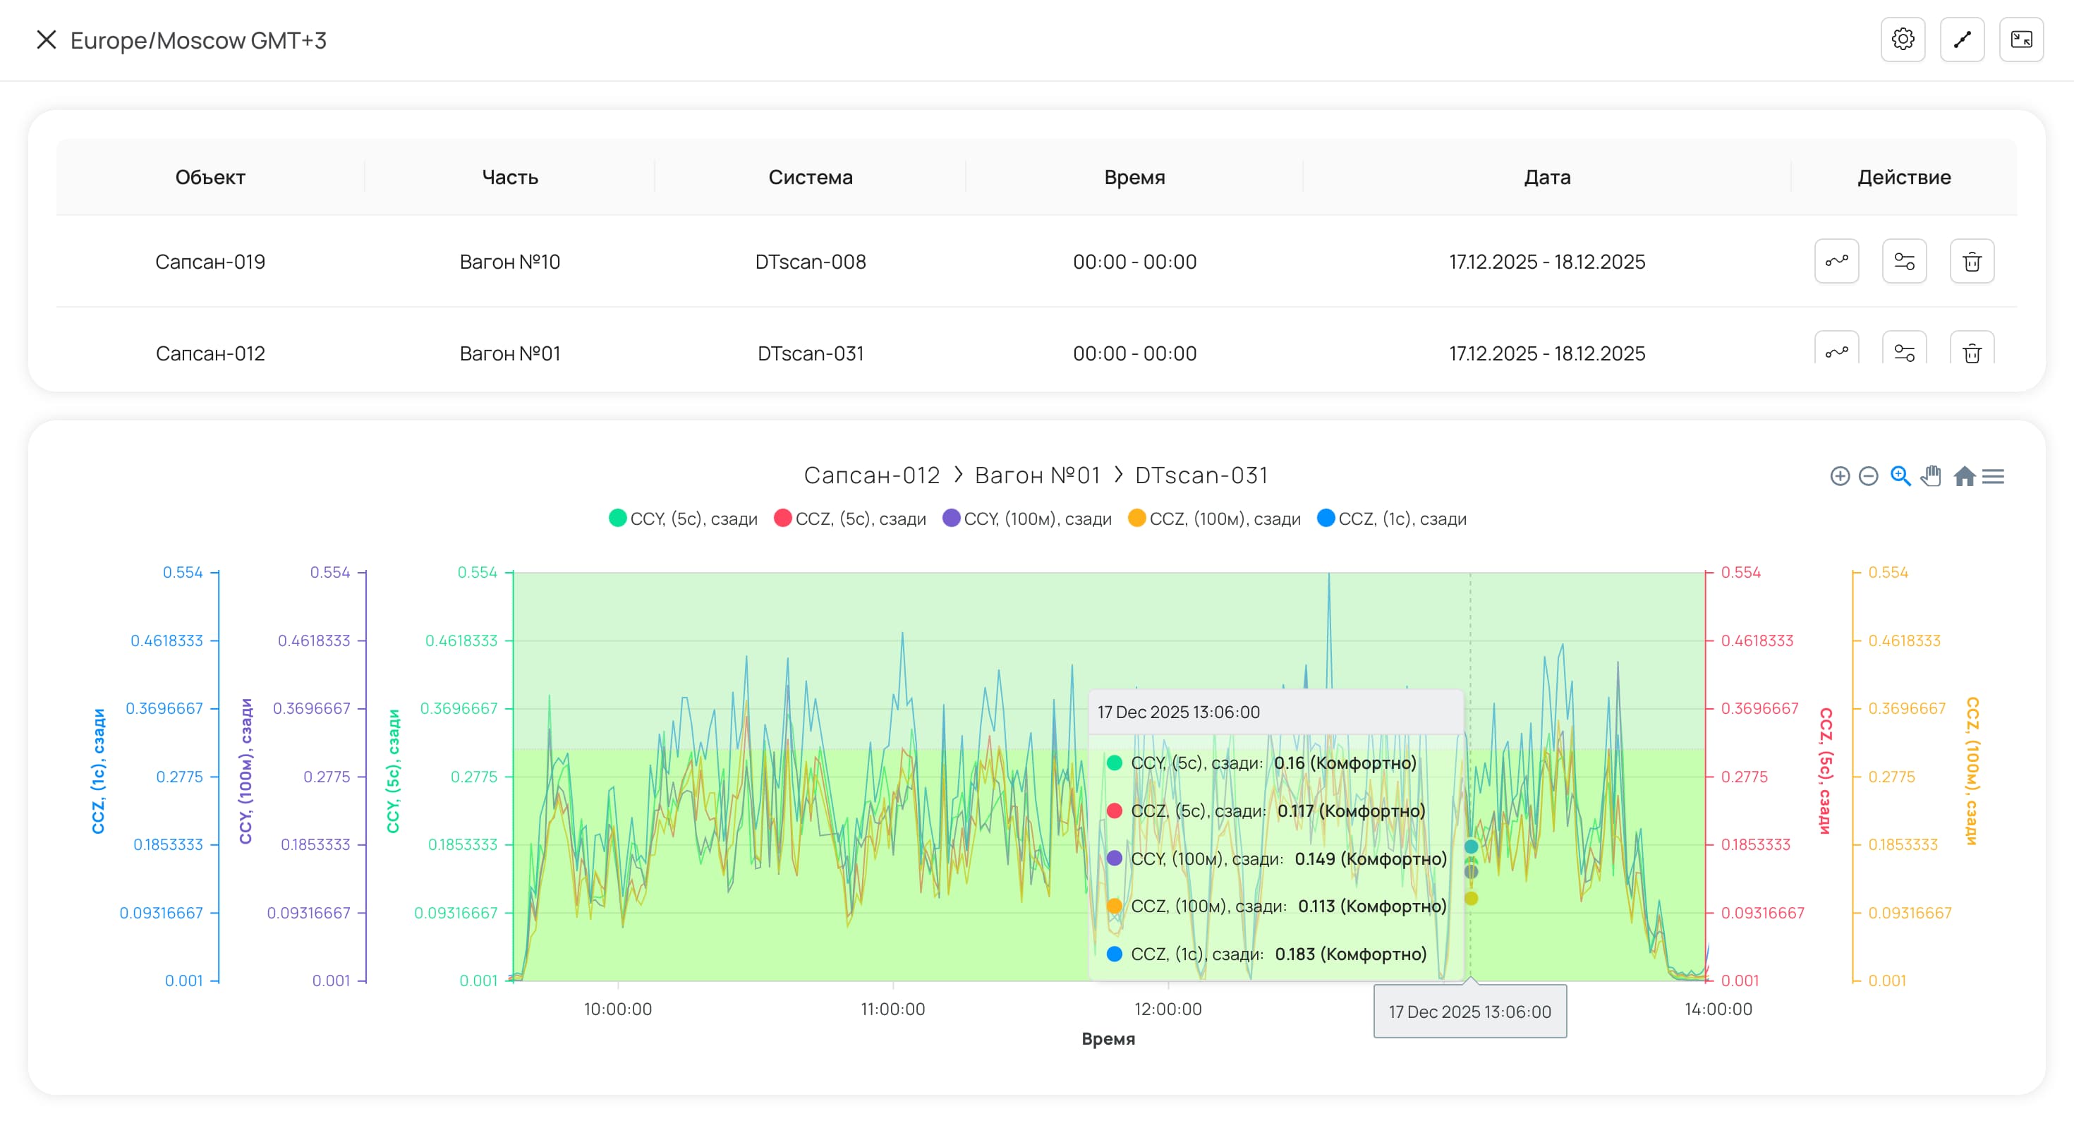Screen dimensions: 2074x1123
Task: Click orange ССZ, (100м), сзади legend swatch
Action: point(1137,518)
